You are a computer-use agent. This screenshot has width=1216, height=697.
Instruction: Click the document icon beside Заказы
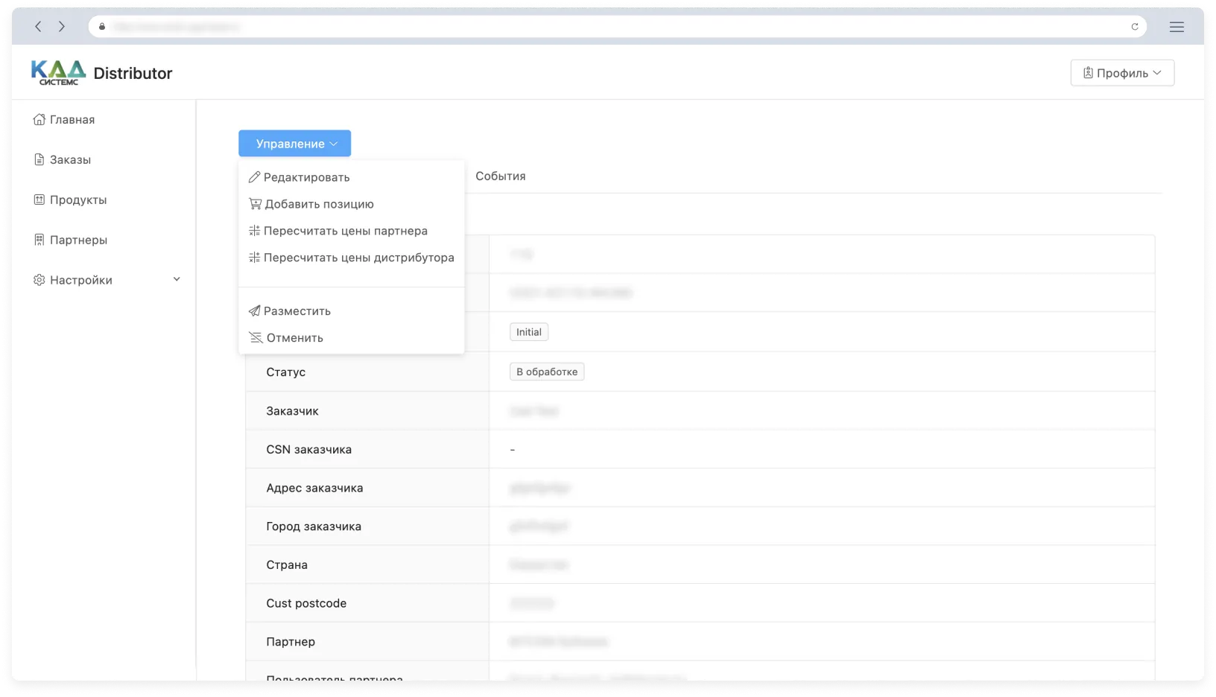click(39, 160)
